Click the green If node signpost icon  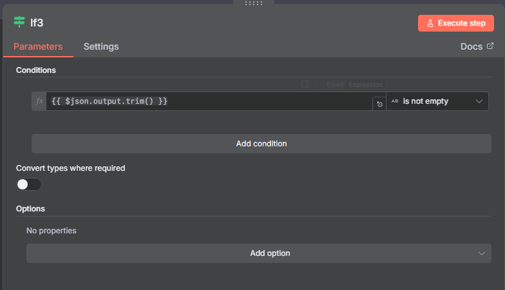pos(19,23)
